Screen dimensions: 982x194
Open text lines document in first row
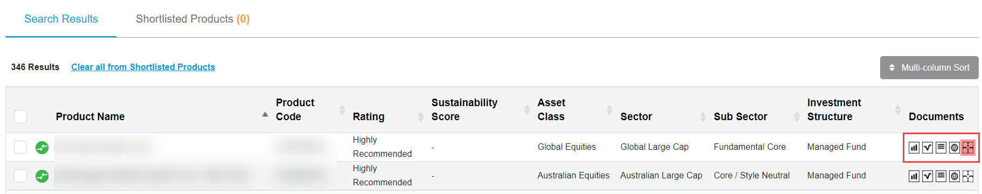click(x=940, y=147)
